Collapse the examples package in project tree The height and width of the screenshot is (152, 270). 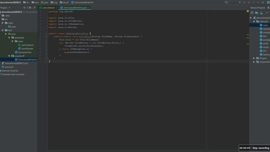(9, 38)
